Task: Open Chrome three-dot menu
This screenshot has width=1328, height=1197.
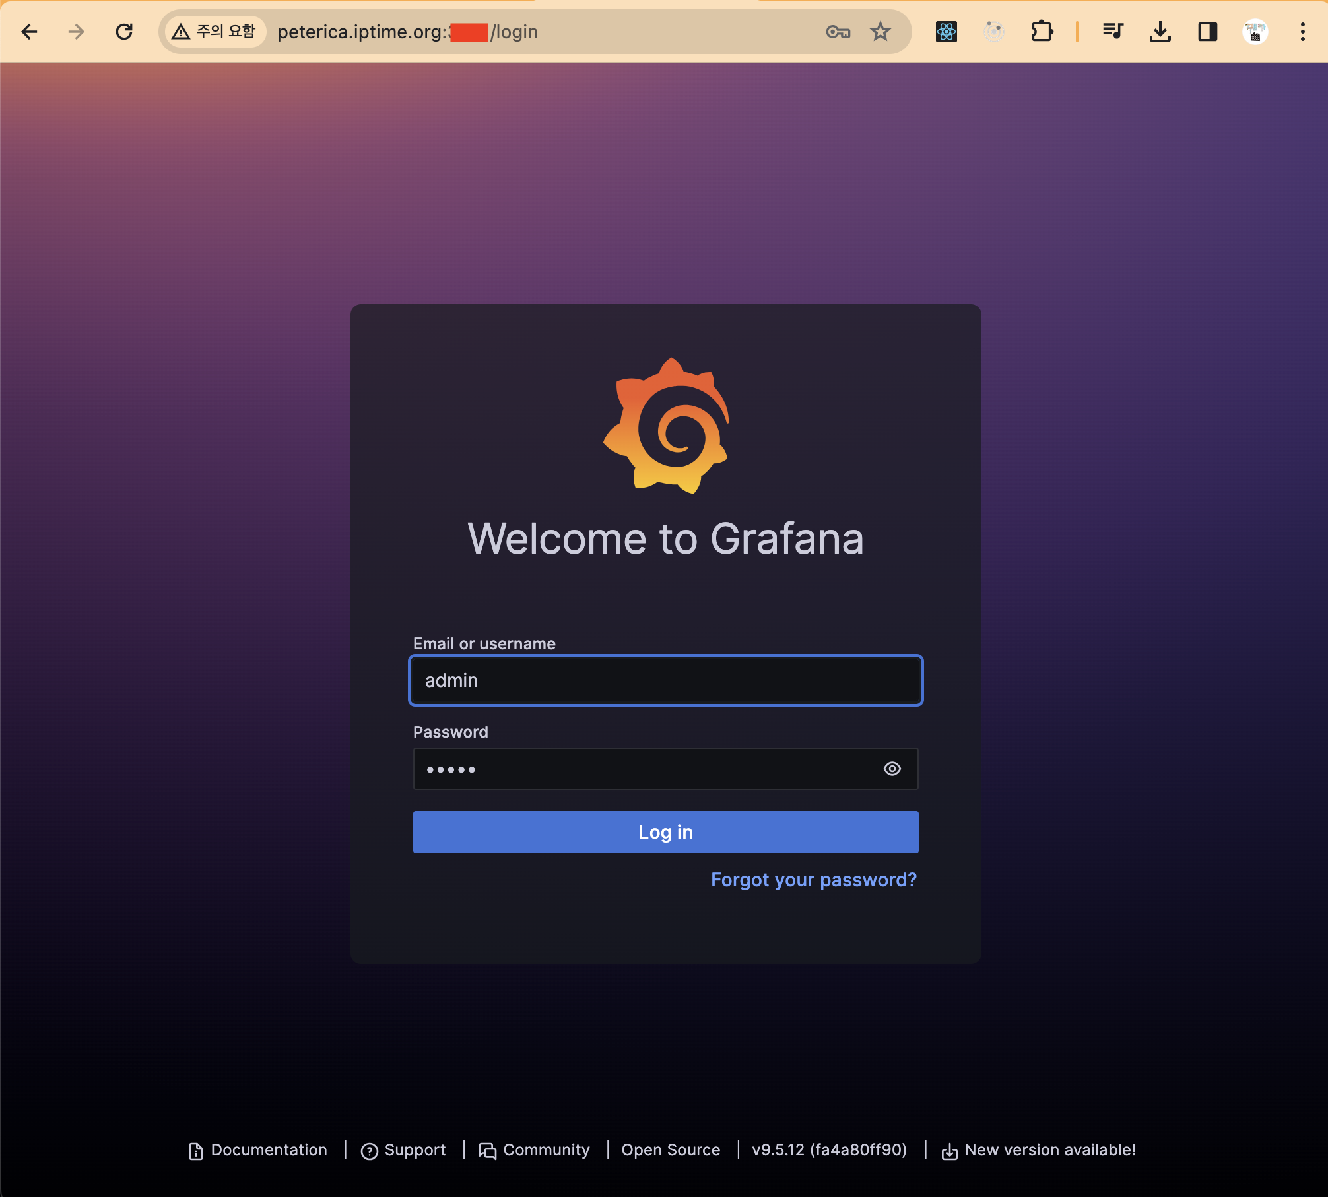Action: 1302,32
